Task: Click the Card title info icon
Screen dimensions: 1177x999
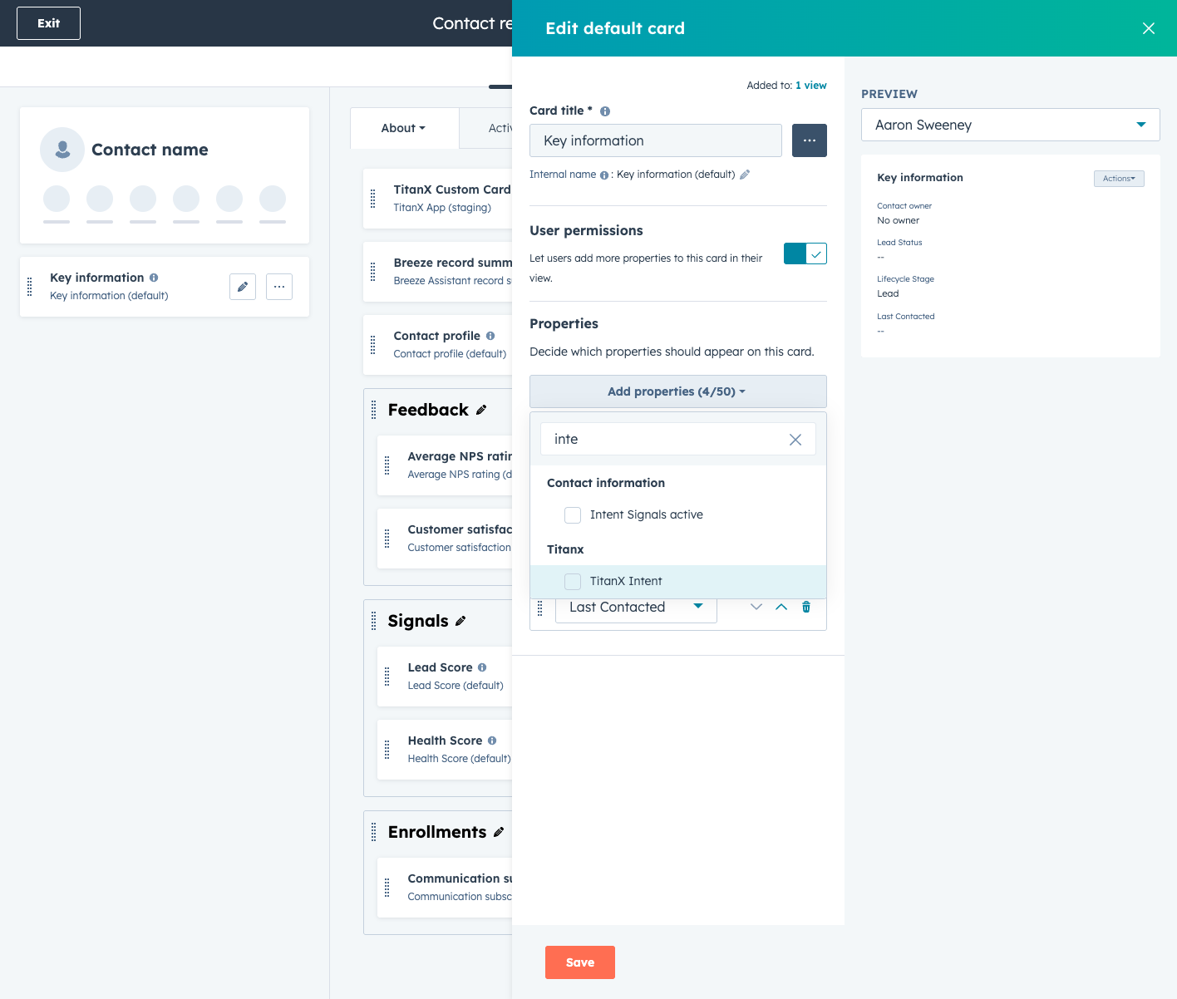Action: point(605,111)
